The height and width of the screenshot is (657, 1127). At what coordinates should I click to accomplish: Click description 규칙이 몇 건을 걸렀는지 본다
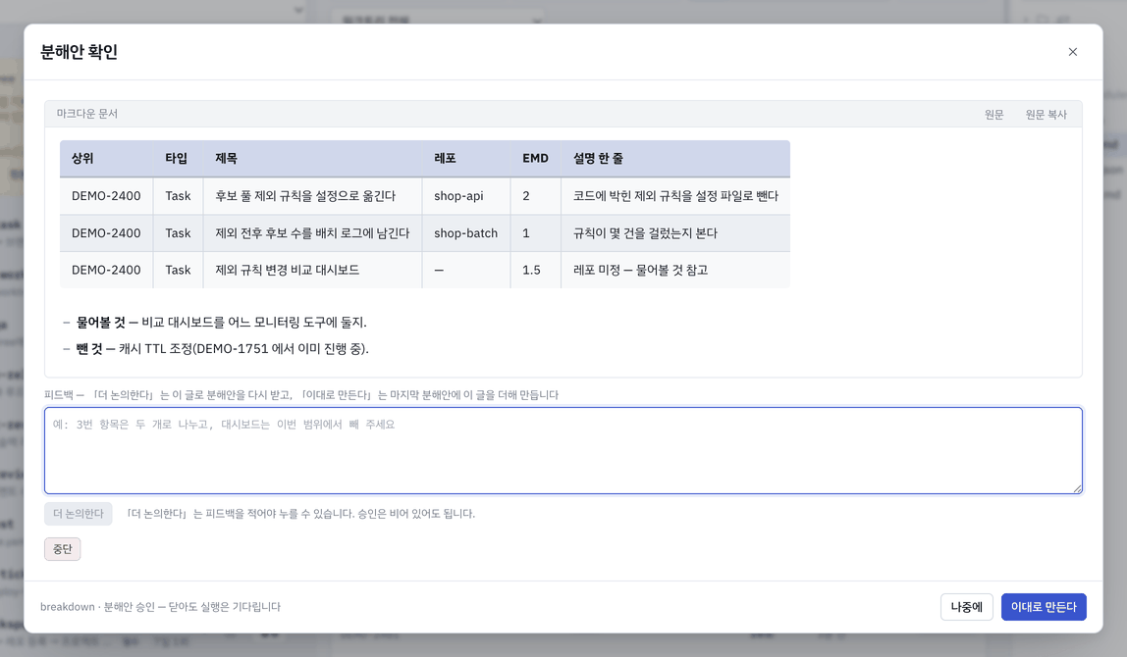(645, 233)
